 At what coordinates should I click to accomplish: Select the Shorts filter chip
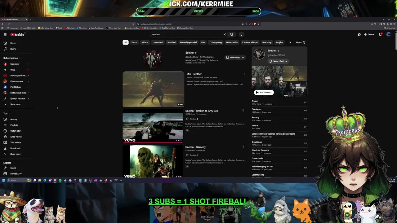click(x=134, y=42)
